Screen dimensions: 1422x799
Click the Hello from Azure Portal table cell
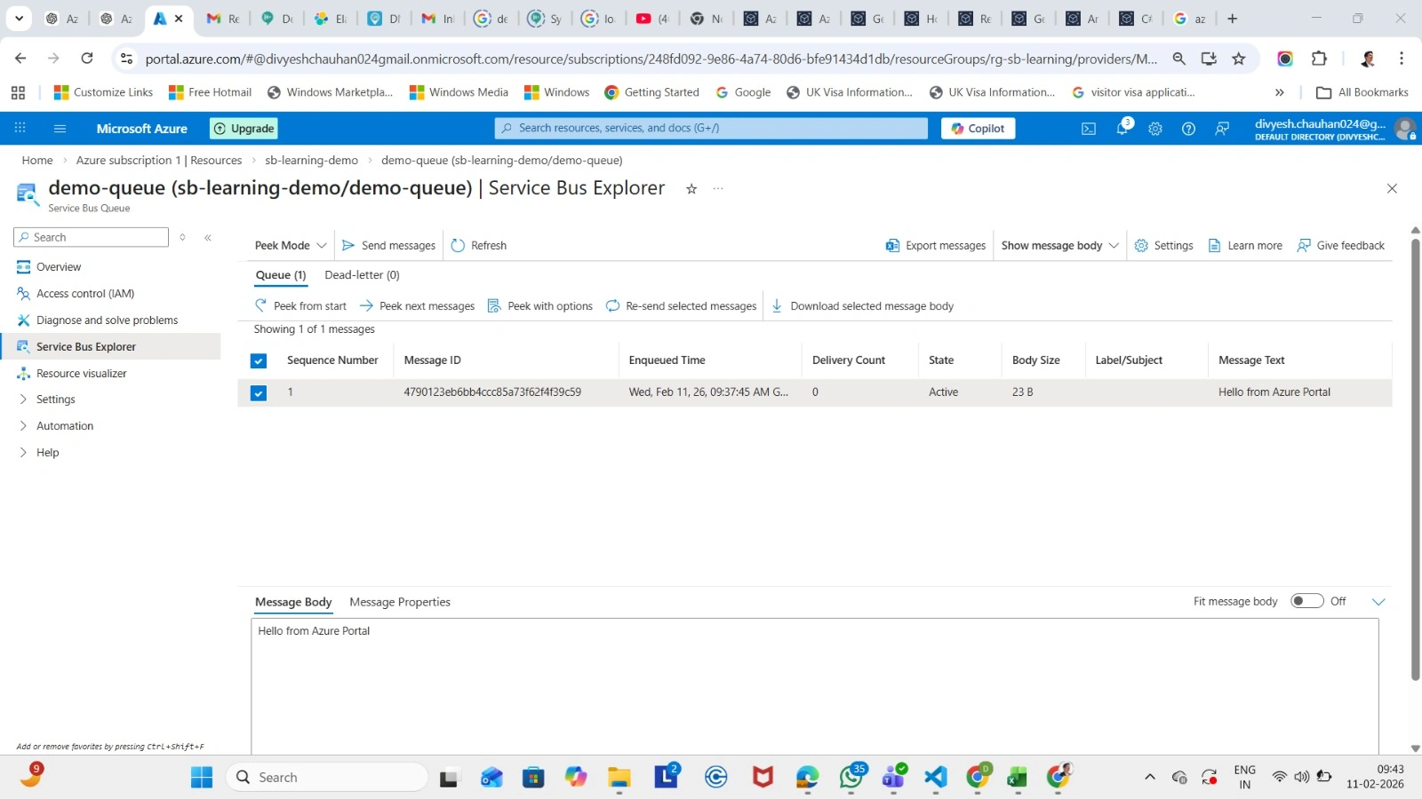coord(1274,392)
